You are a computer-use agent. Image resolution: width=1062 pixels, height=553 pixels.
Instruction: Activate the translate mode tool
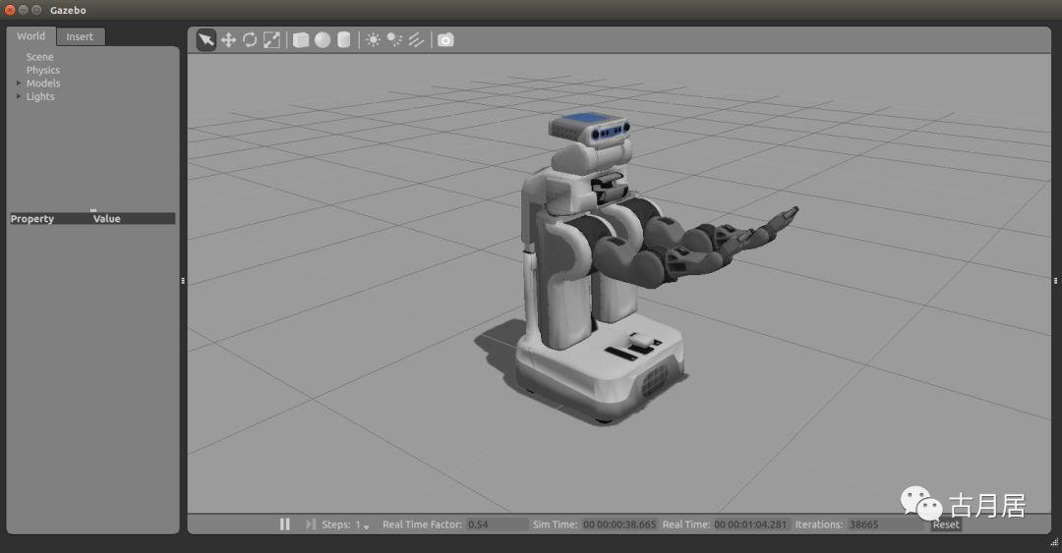(228, 40)
